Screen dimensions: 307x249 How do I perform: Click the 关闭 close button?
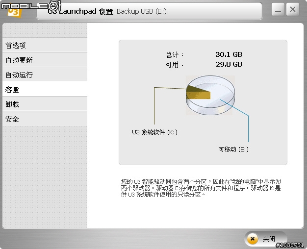point(265,239)
